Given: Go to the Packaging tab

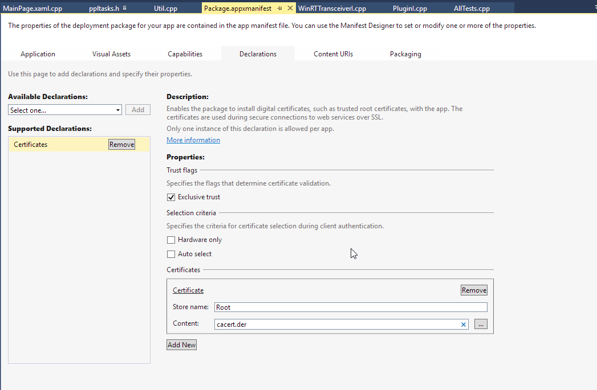Looking at the screenshot, I should point(405,54).
